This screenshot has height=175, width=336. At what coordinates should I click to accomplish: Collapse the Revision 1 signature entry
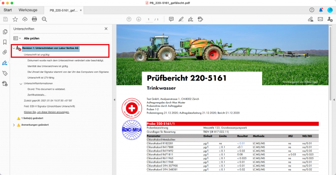pyautogui.click(x=14, y=48)
